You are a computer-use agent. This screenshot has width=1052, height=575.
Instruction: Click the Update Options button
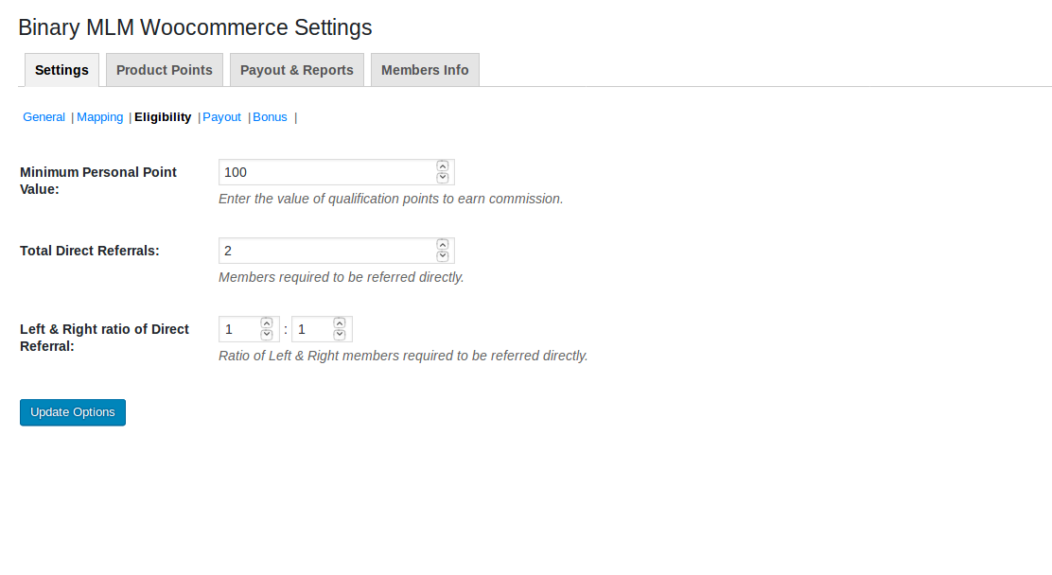73,412
